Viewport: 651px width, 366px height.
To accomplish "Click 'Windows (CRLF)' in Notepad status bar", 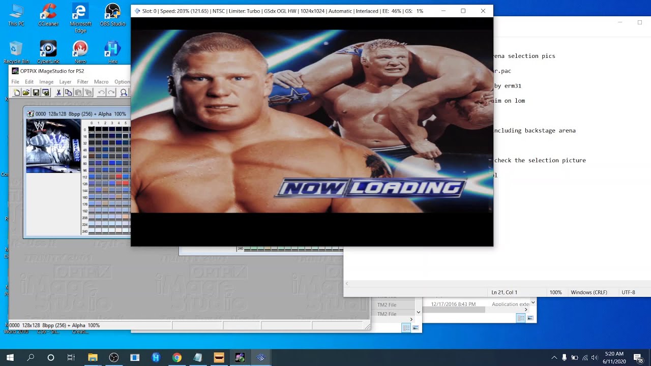I will coord(589,292).
